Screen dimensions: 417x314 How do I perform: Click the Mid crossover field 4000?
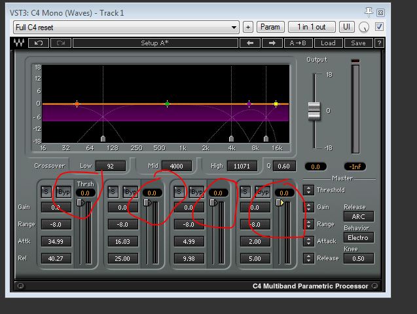[x=177, y=167]
